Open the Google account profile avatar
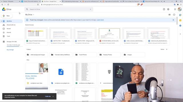This screenshot has width=183, height=102. [180, 9]
